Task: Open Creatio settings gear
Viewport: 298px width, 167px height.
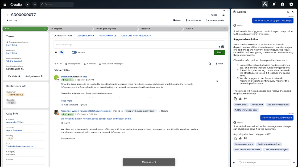Action: point(291,4)
